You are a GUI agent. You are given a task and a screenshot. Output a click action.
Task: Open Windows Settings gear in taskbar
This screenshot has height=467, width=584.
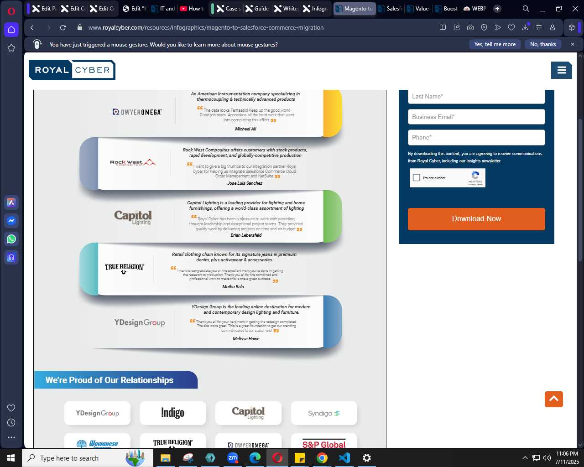(366, 458)
